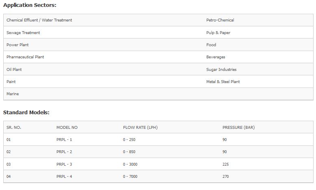Click the Pharmaceutical Plant cell

[25, 57]
